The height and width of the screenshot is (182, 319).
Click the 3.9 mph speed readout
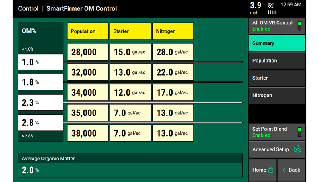click(255, 8)
